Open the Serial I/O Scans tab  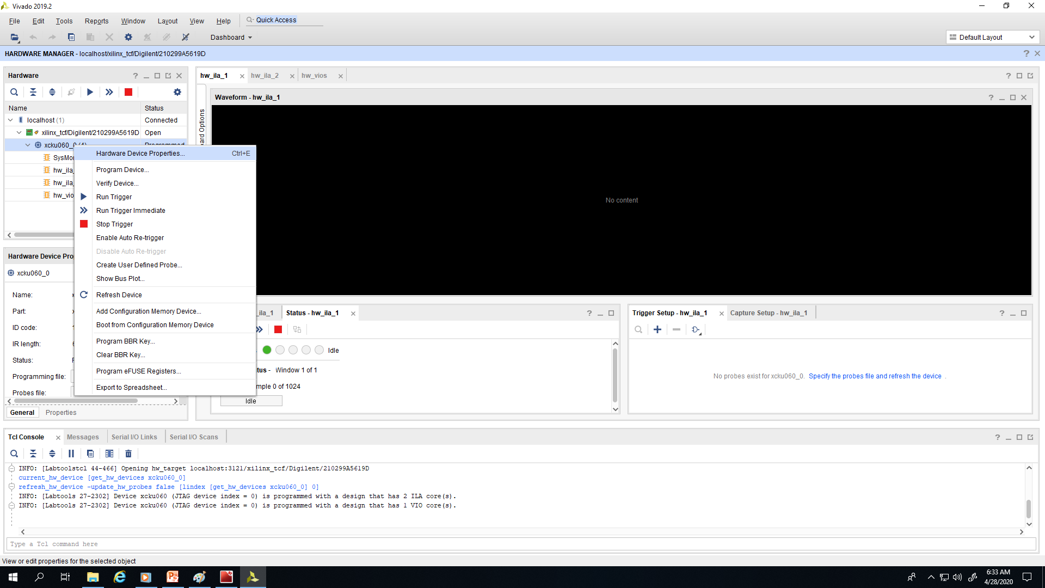(194, 437)
